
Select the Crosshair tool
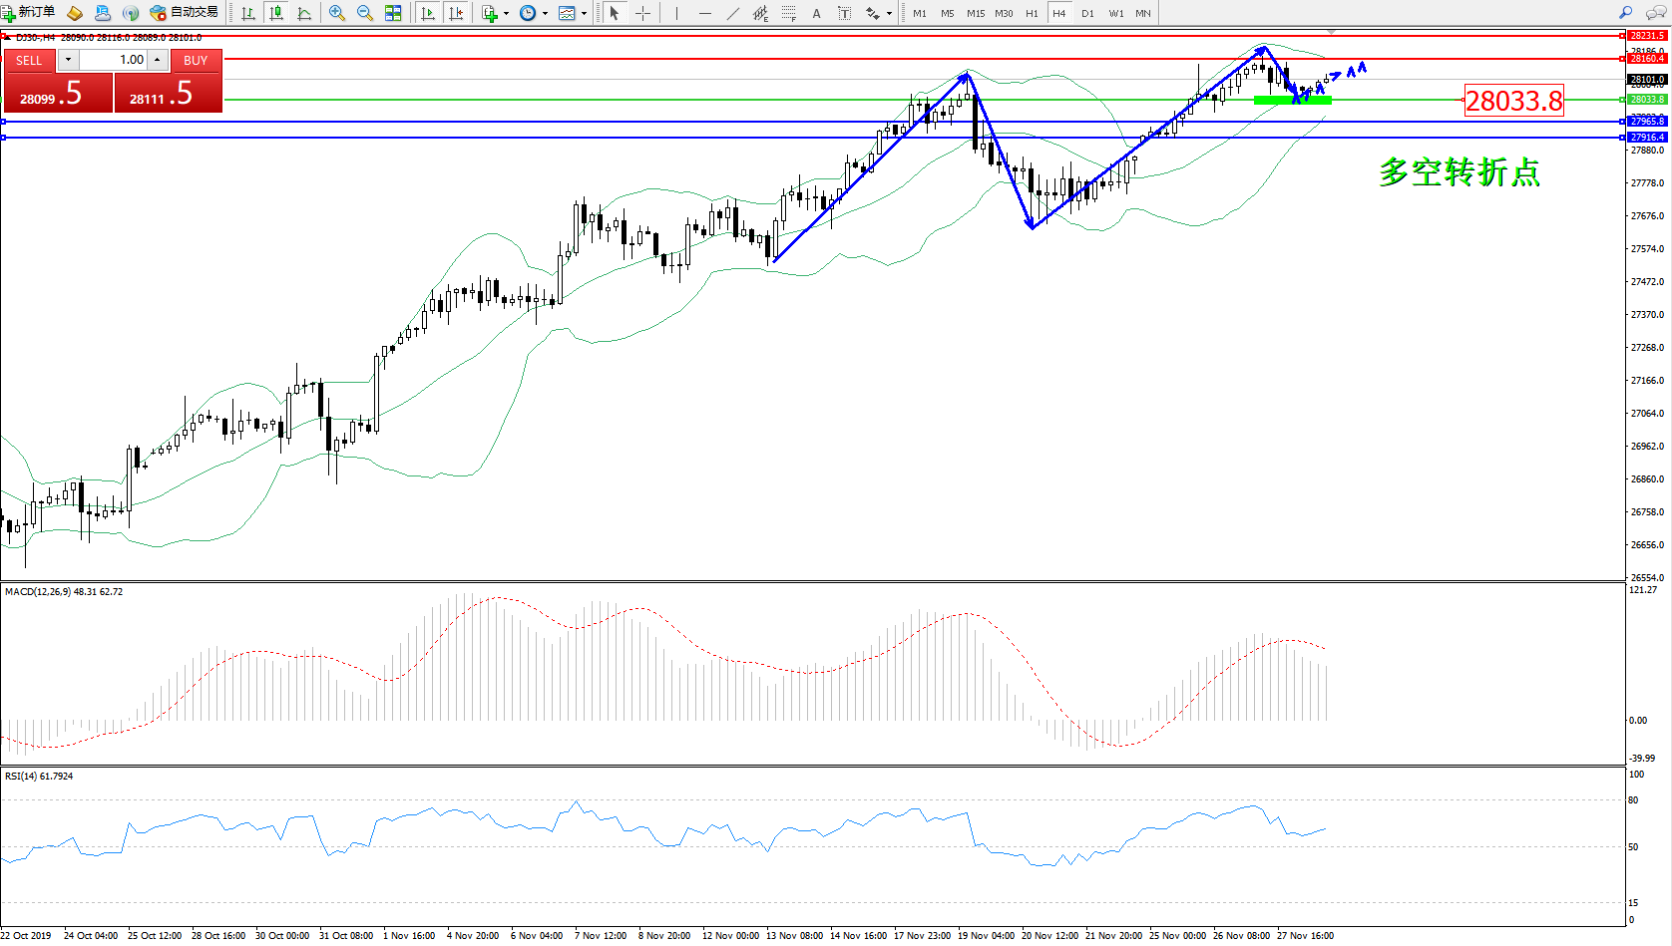643,13
